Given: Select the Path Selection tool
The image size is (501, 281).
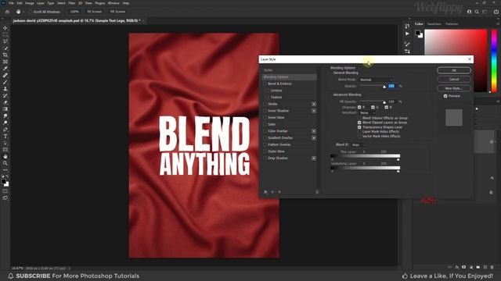Looking at the screenshot, I should (x=5, y=143).
